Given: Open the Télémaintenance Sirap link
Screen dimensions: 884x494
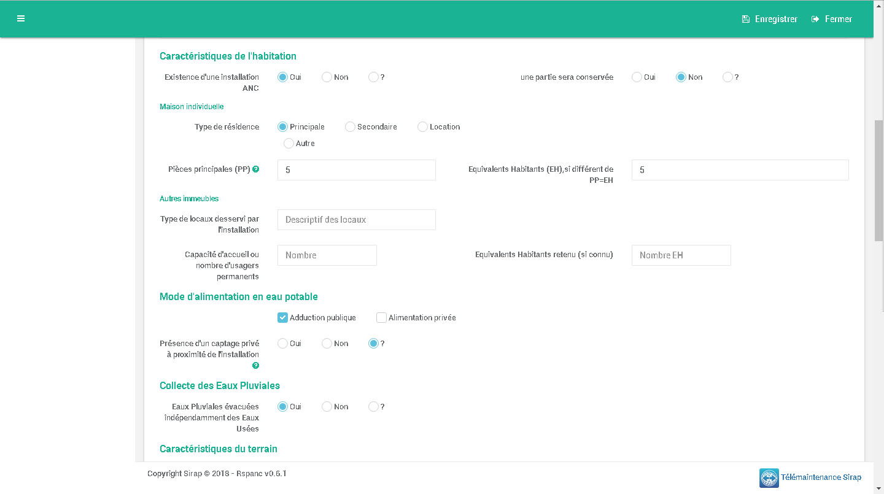Looking at the screenshot, I should [821, 477].
